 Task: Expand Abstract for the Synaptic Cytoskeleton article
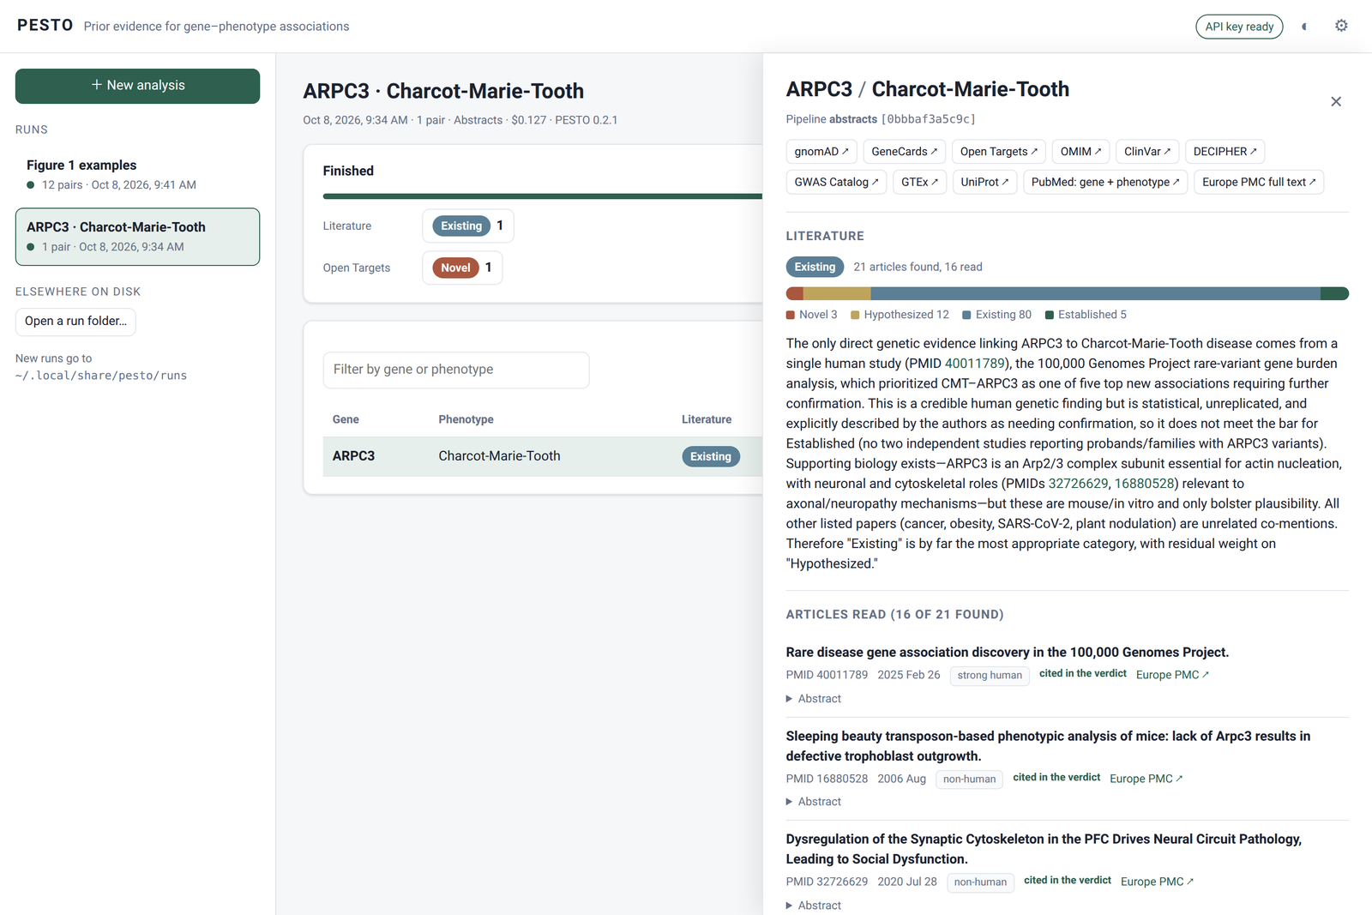coord(814,906)
